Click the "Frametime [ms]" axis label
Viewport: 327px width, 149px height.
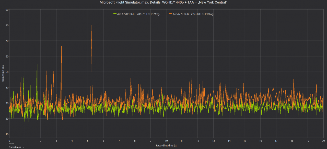pos(3,73)
